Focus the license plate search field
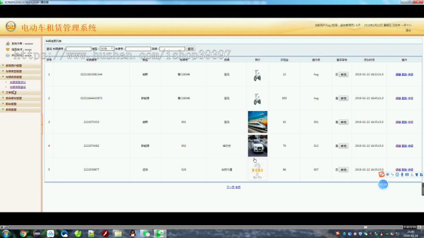The image size is (424, 238). 138,49
